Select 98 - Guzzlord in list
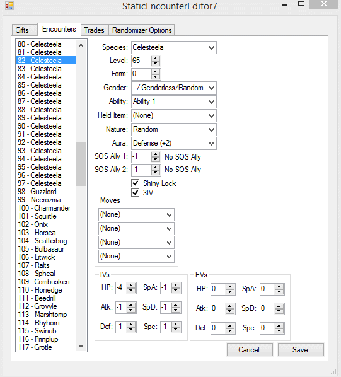Viewport: 341px width, 377px height. pos(46,192)
